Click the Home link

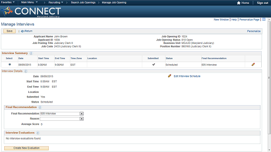pyautogui.click(x=245, y=3)
